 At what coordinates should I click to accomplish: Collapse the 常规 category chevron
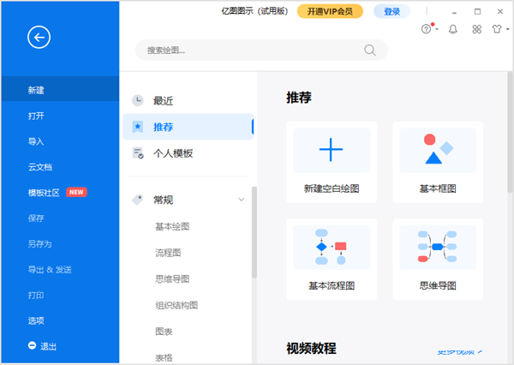point(242,200)
